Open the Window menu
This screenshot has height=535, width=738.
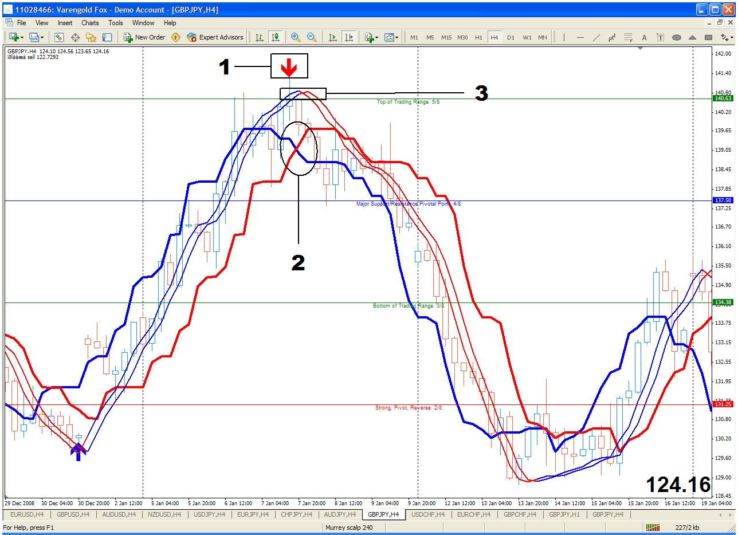(x=143, y=23)
